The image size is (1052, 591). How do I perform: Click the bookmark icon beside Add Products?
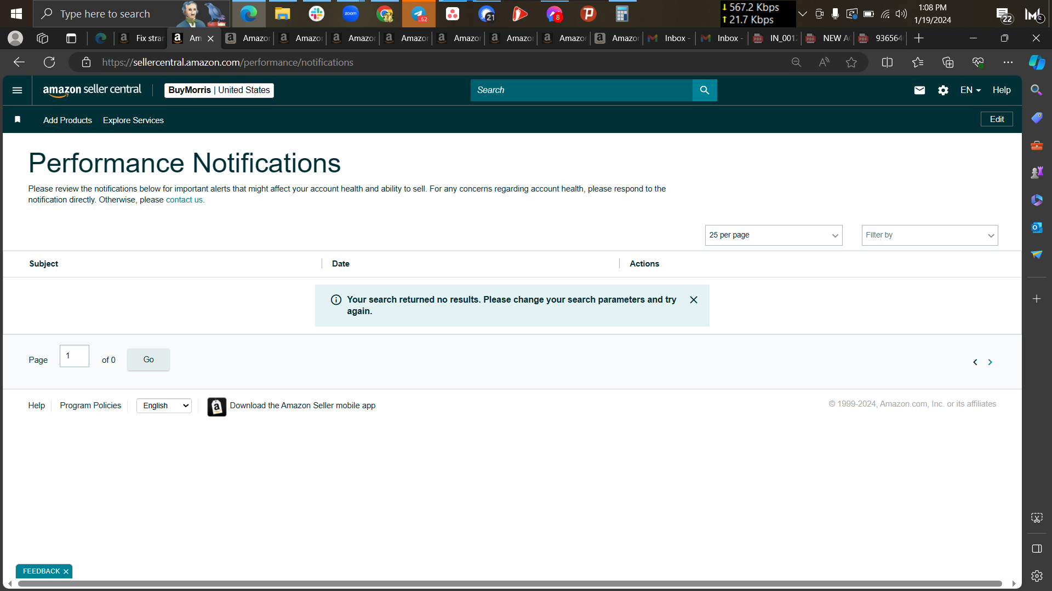click(x=18, y=119)
